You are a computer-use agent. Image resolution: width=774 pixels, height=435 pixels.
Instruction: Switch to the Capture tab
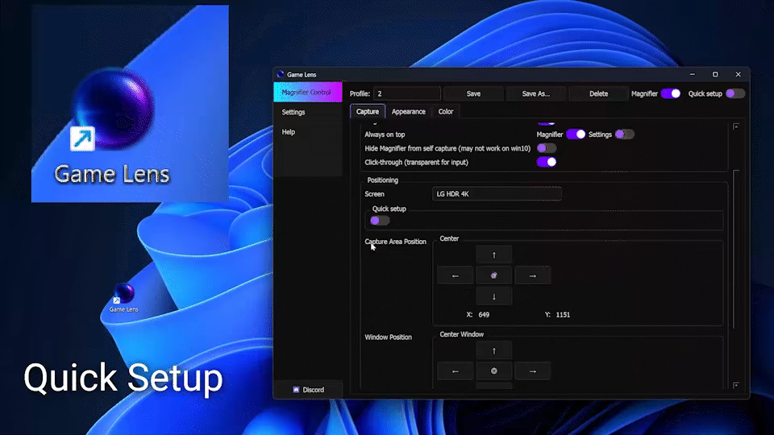[368, 111]
